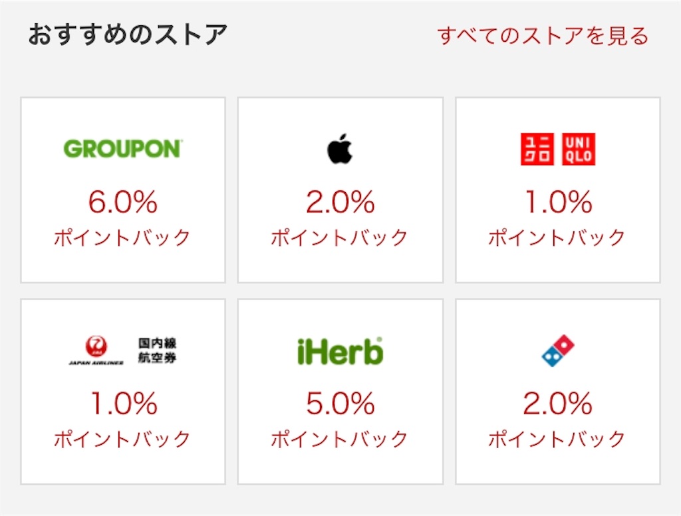Select Apple 2.0% point back text
The height and width of the screenshot is (516, 681).
click(x=340, y=202)
